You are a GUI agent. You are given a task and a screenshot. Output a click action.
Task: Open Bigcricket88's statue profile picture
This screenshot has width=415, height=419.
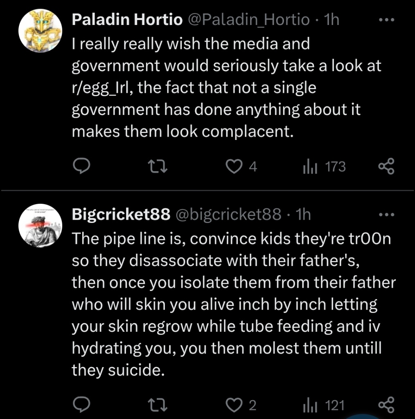[41, 225]
